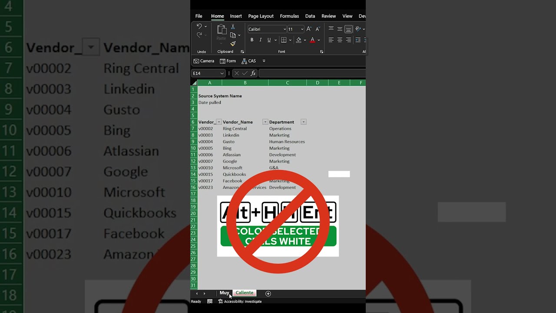Open the Vendor_ column filter dropdown
The image size is (556, 313).
(x=219, y=122)
